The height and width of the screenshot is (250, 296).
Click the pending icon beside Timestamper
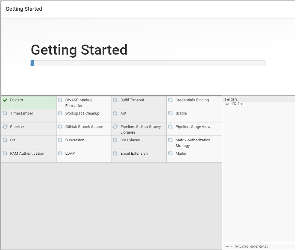click(5, 114)
